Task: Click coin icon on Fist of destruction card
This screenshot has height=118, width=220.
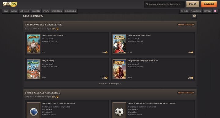Action: (x=106, y=52)
